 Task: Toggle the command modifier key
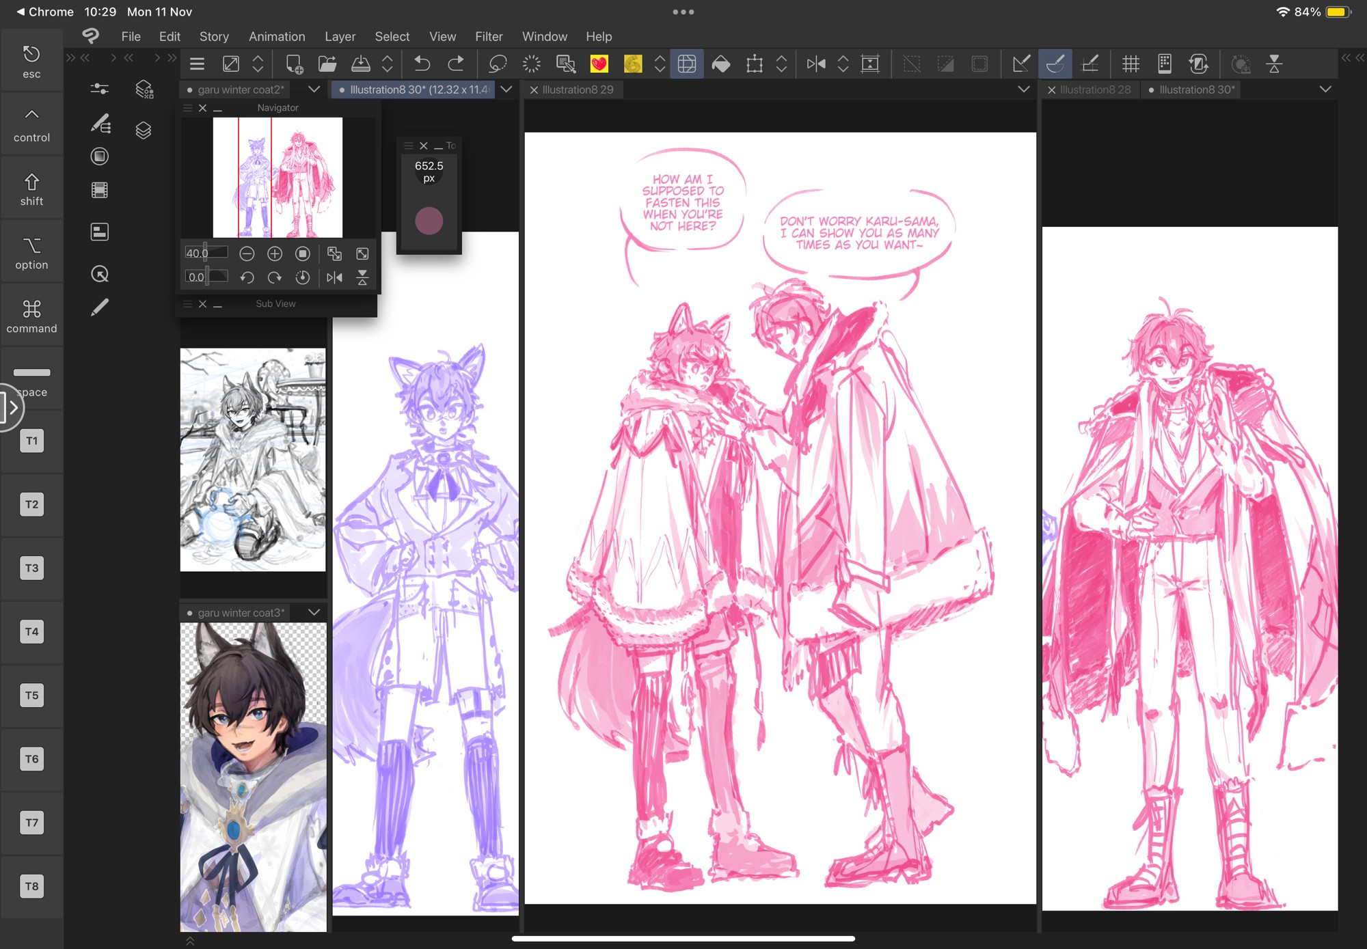31,316
